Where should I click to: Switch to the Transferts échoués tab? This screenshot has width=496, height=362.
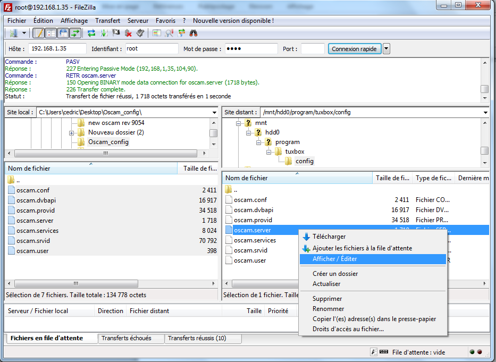coord(127,338)
